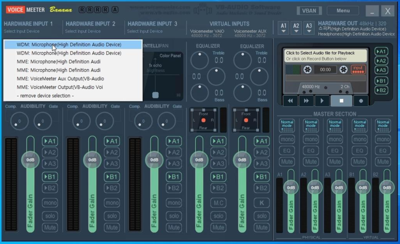Viewport: 400px width, 244px height.
Task: Click the Voicemeeter AUX Front/Rear pan pad
Action: click(246, 120)
